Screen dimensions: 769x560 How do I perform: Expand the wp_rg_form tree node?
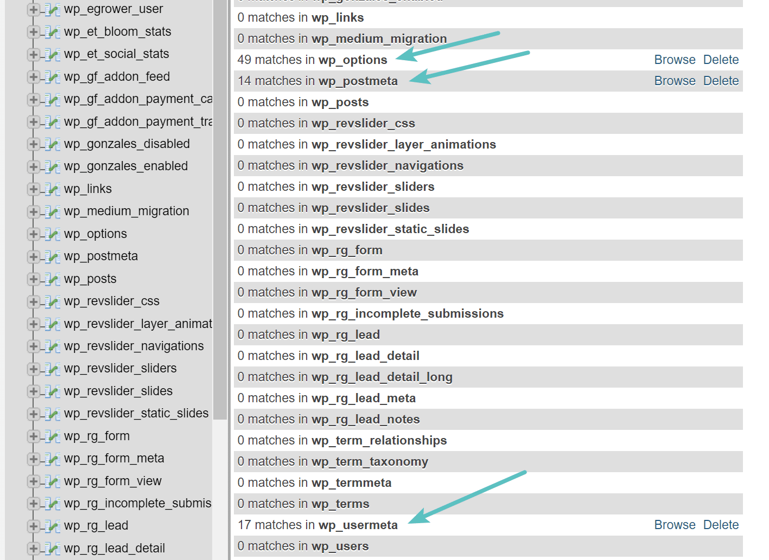tap(33, 436)
